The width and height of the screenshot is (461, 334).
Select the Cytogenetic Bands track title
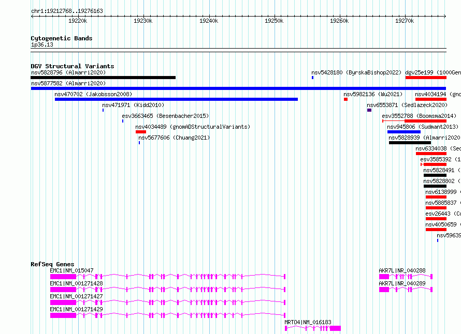pos(62,38)
